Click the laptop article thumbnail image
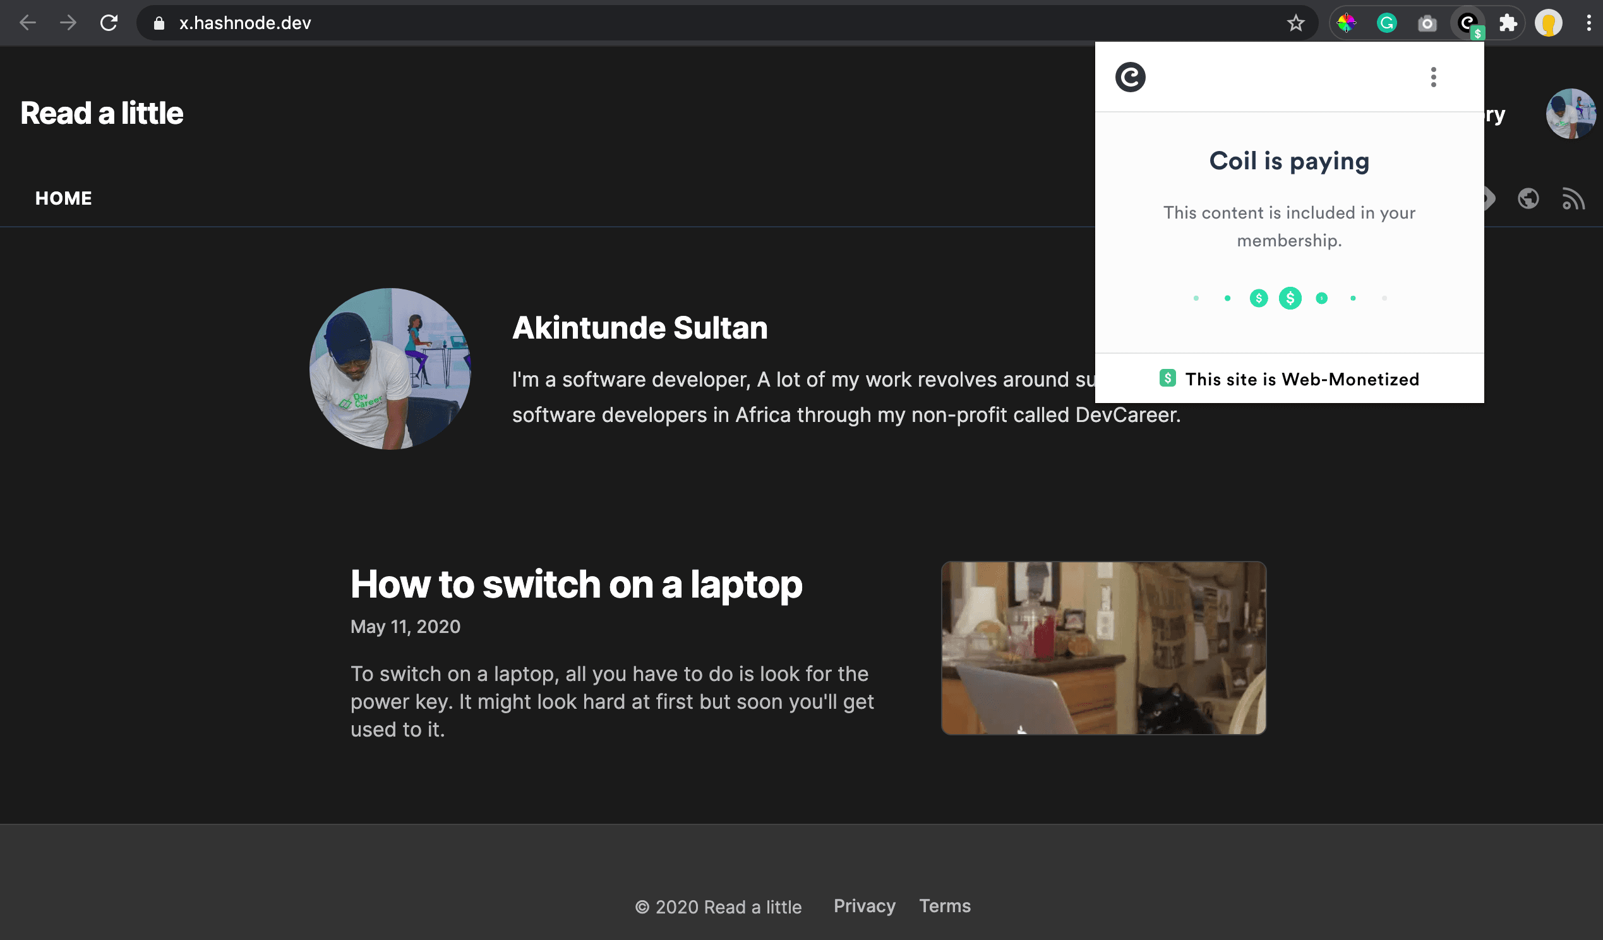Image resolution: width=1603 pixels, height=940 pixels. point(1103,648)
